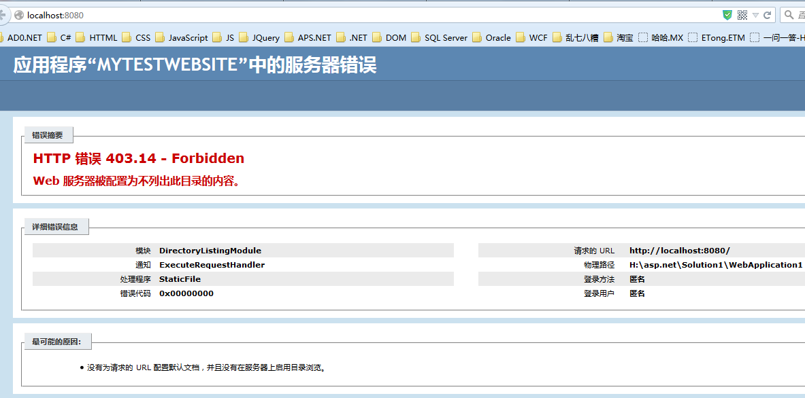This screenshot has width=805, height=398.
Task: Open the WCF bookmark folder
Action: point(532,37)
